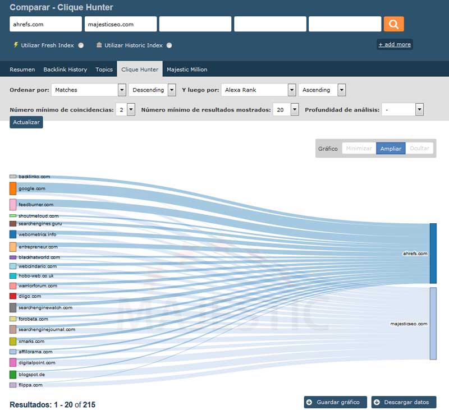
Task: Click download icon on Descargar datos
Action: tap(377, 402)
